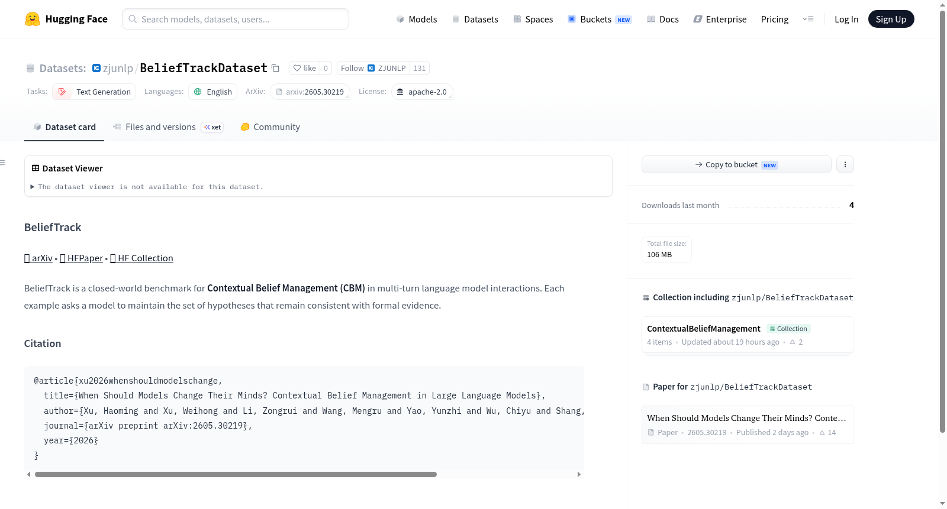Image resolution: width=947 pixels, height=509 pixels.
Task: Open the more options kebab menu
Action: pyautogui.click(x=845, y=164)
